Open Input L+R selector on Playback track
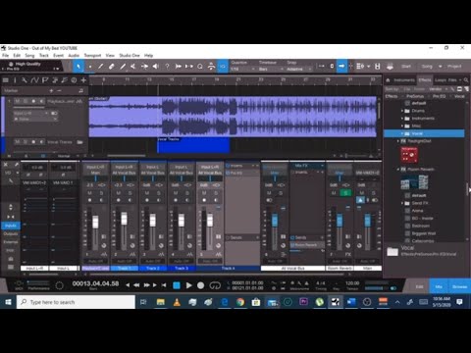This screenshot has width=471, height=353. click(30, 113)
